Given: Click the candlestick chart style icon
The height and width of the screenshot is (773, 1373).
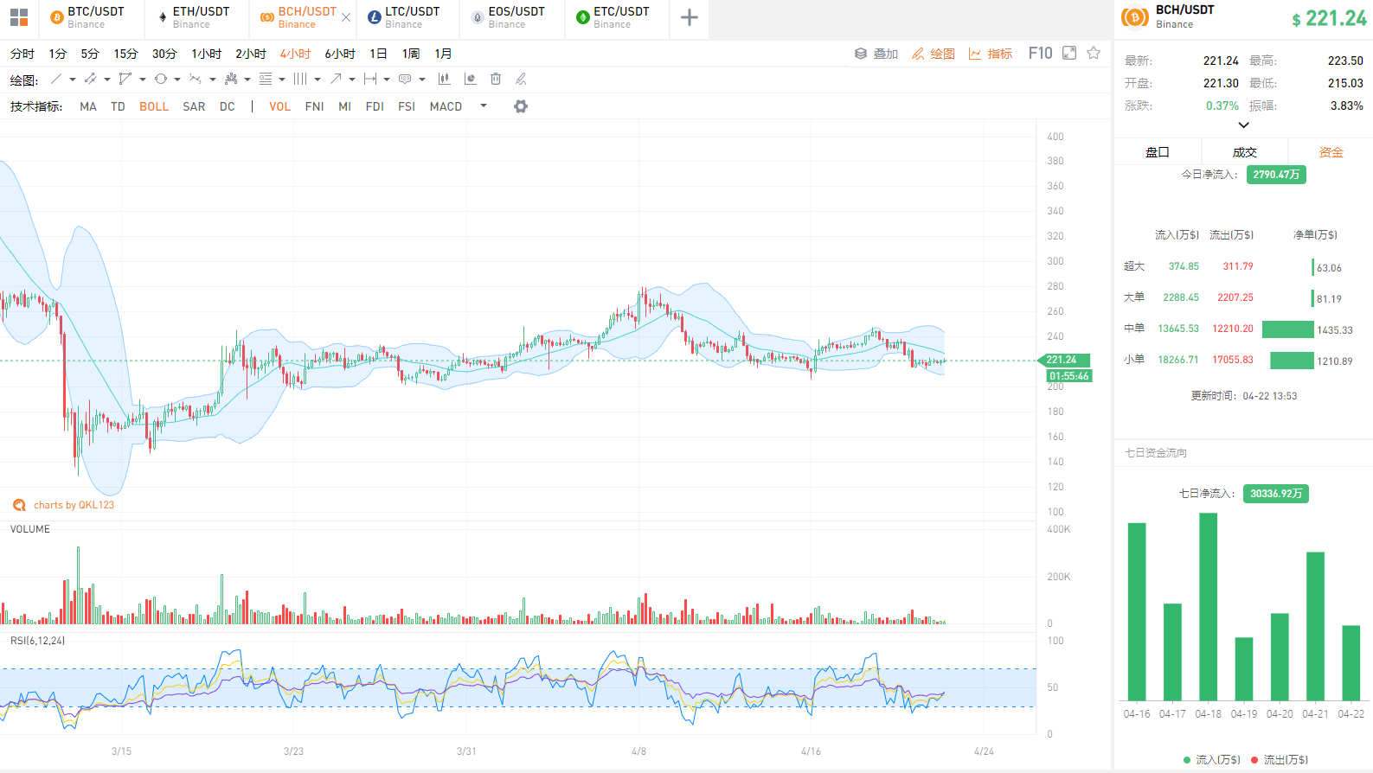Looking at the screenshot, I should click(444, 79).
